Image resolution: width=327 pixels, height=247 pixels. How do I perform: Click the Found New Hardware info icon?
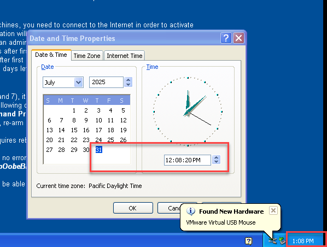coord(191,211)
